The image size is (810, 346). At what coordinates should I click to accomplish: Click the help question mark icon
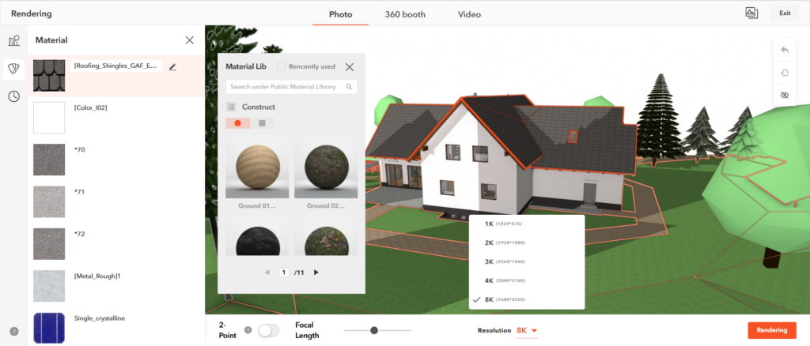coord(13,331)
